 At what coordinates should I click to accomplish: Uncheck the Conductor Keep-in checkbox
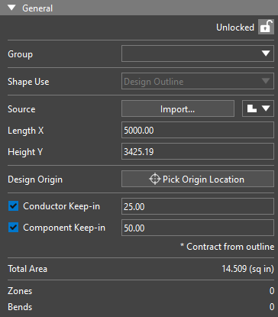(x=13, y=206)
